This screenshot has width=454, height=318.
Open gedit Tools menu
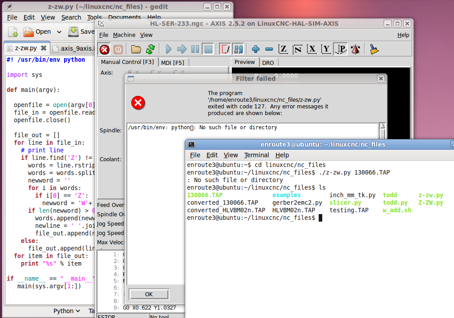point(94,17)
